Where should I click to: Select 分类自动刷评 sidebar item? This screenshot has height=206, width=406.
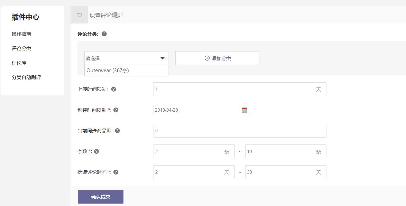click(x=26, y=77)
